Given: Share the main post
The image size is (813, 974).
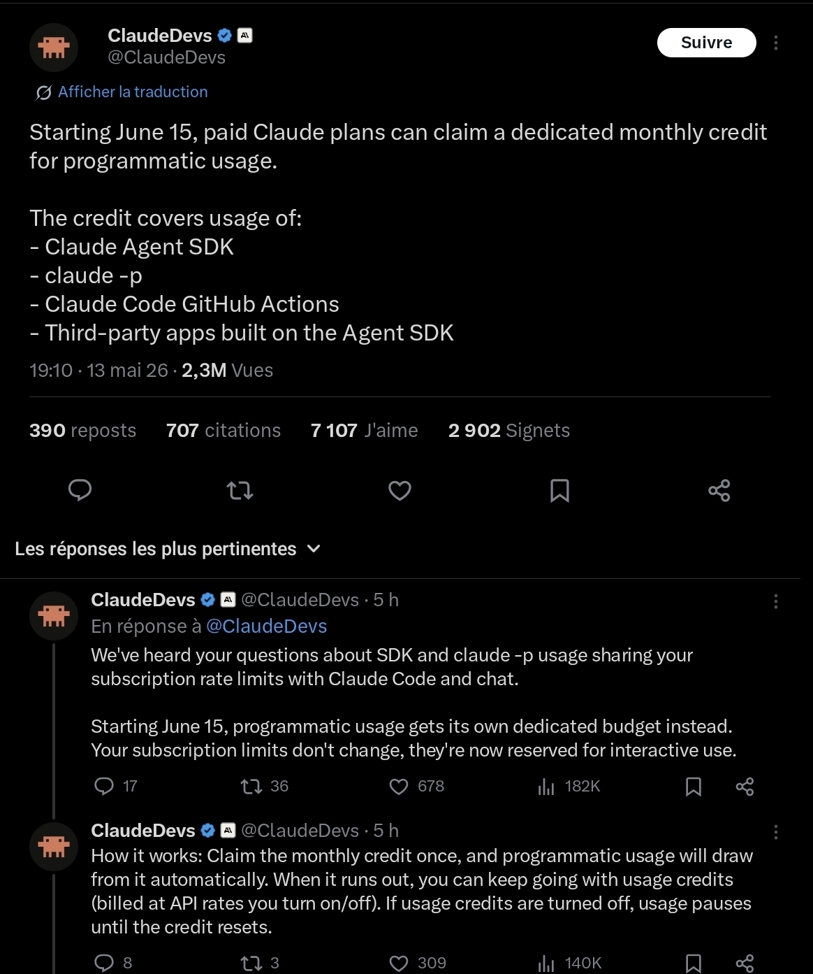Looking at the screenshot, I should (719, 490).
